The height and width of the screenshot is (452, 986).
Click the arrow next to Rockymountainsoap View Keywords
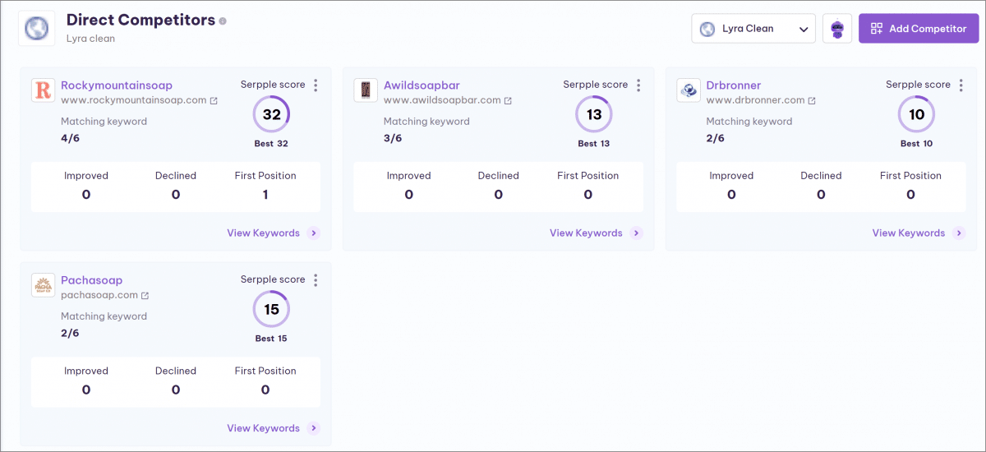tap(313, 233)
